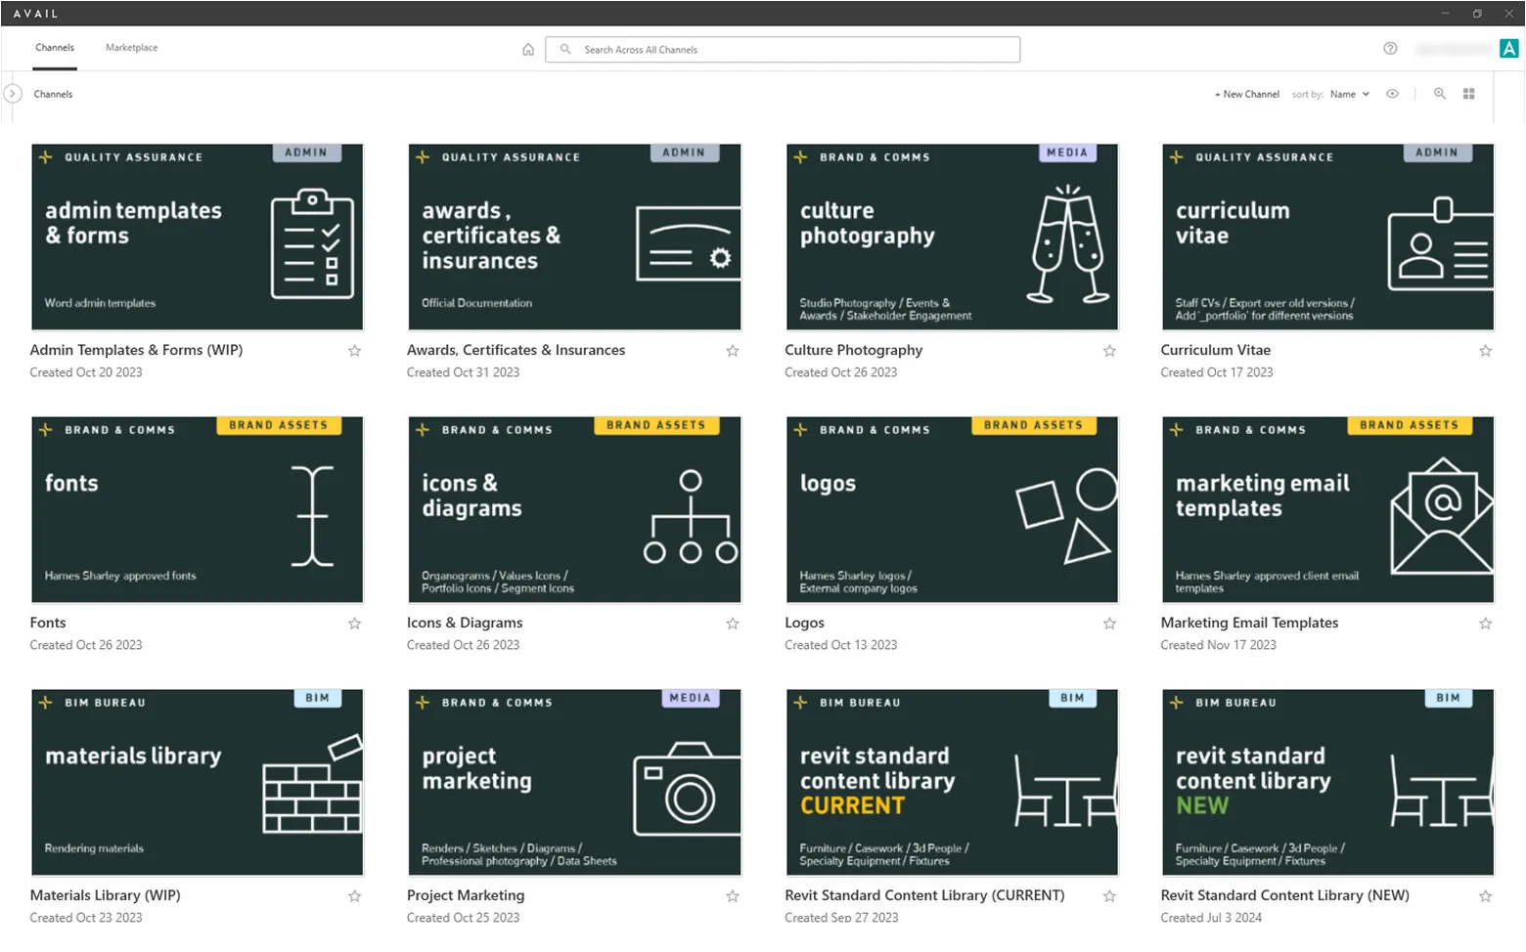Star the Curriculum Vitae channel
The width and height of the screenshot is (1526, 952).
pos(1486,351)
